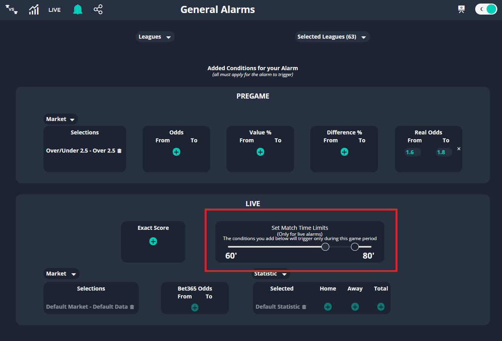Go to the LIVE section
502x341 pixels.
pos(54,9)
